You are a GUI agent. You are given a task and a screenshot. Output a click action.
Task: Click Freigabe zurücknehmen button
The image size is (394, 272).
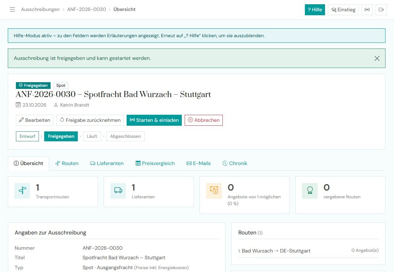[x=90, y=120]
